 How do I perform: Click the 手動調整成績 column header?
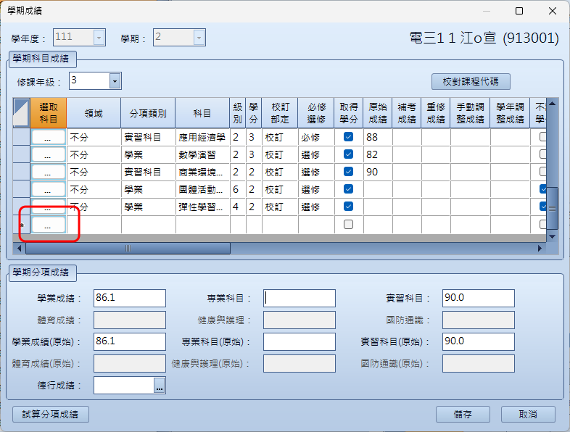[x=470, y=113]
